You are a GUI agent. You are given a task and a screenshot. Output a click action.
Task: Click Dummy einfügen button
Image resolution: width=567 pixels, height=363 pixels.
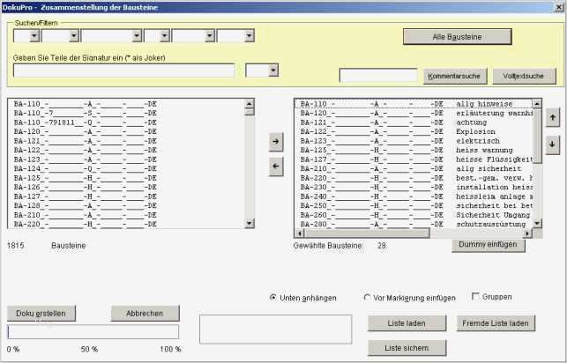click(x=489, y=245)
